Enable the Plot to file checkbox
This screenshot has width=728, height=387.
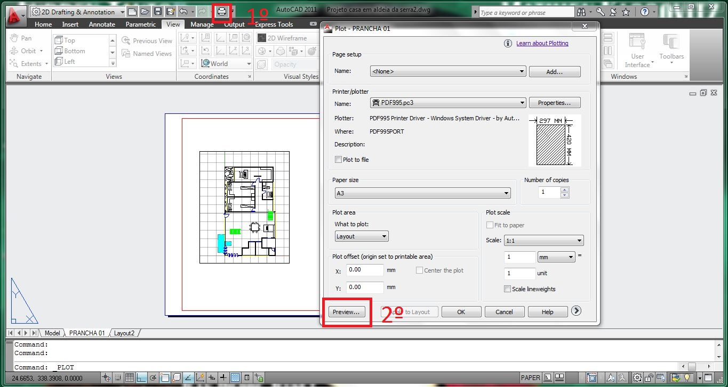click(339, 159)
